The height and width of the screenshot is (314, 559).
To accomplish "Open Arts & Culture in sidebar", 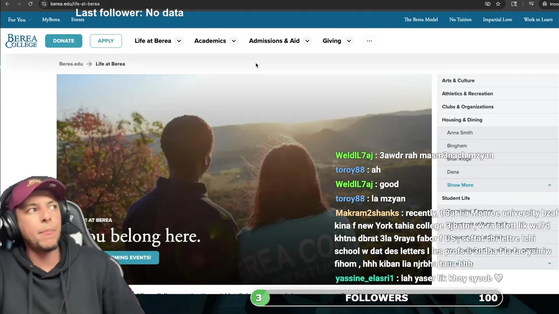I will (458, 81).
